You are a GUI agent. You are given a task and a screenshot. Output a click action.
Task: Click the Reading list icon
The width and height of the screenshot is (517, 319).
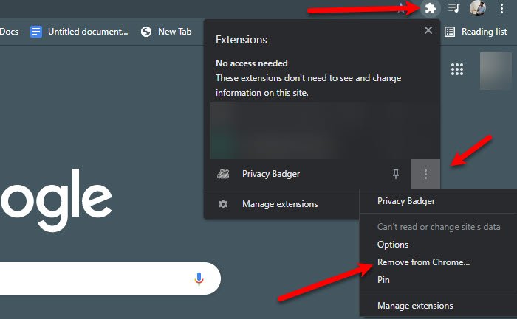450,32
